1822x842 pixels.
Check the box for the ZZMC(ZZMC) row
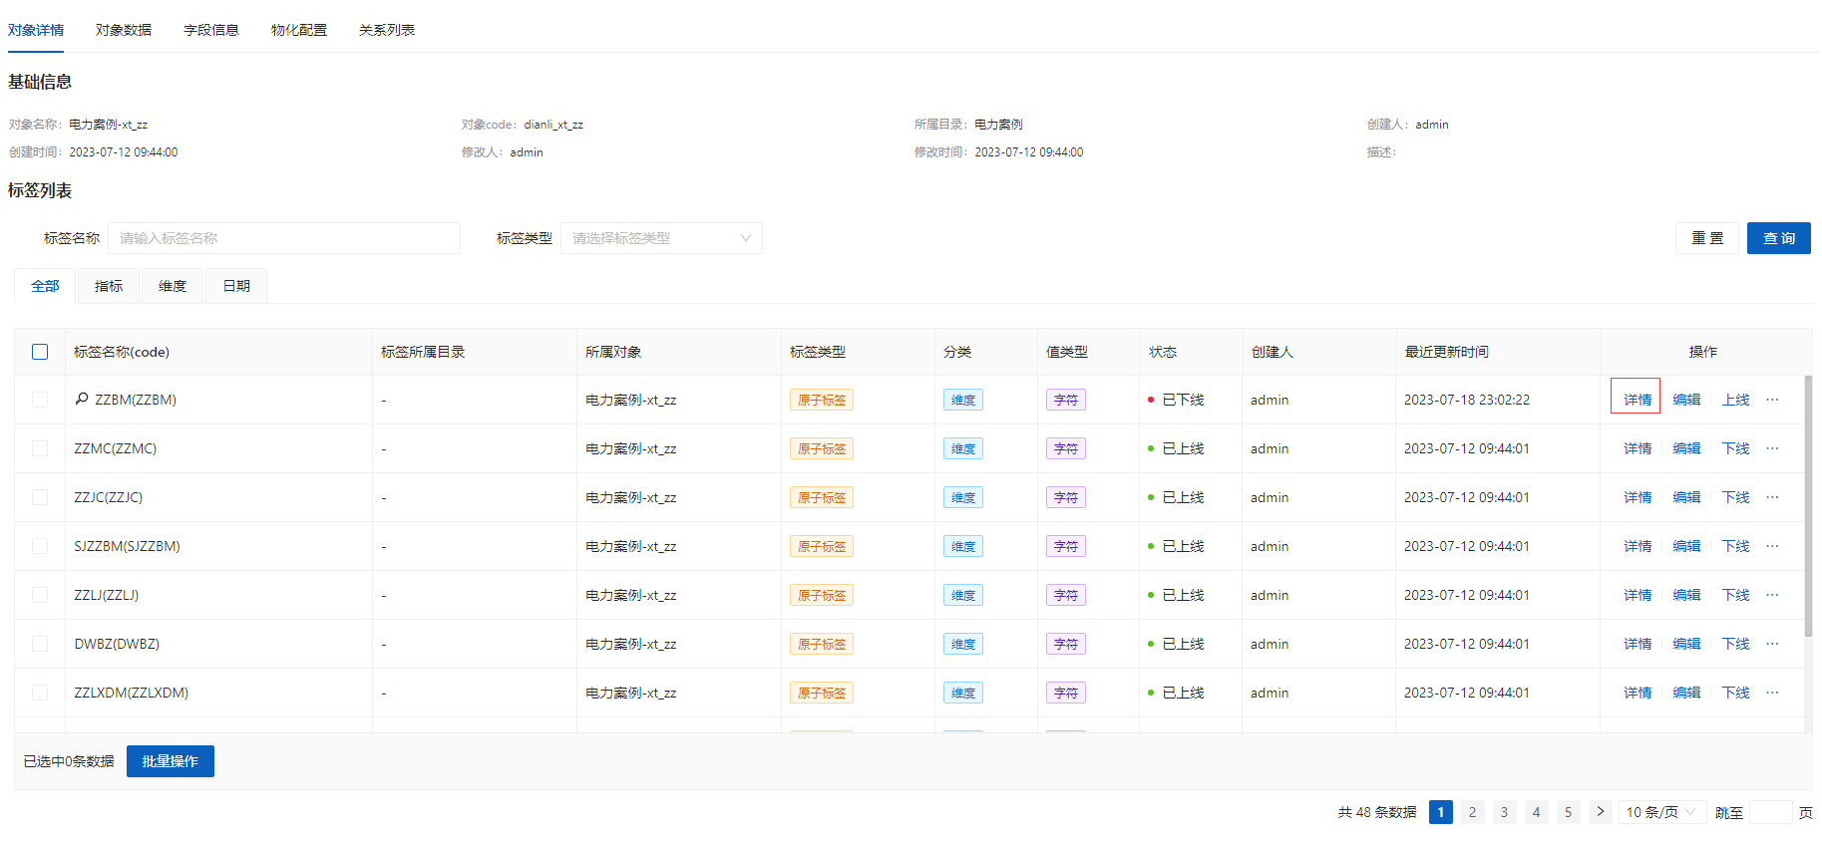(40, 448)
